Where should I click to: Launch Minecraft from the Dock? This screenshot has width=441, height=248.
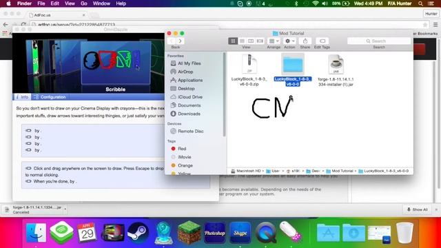tap(189, 233)
